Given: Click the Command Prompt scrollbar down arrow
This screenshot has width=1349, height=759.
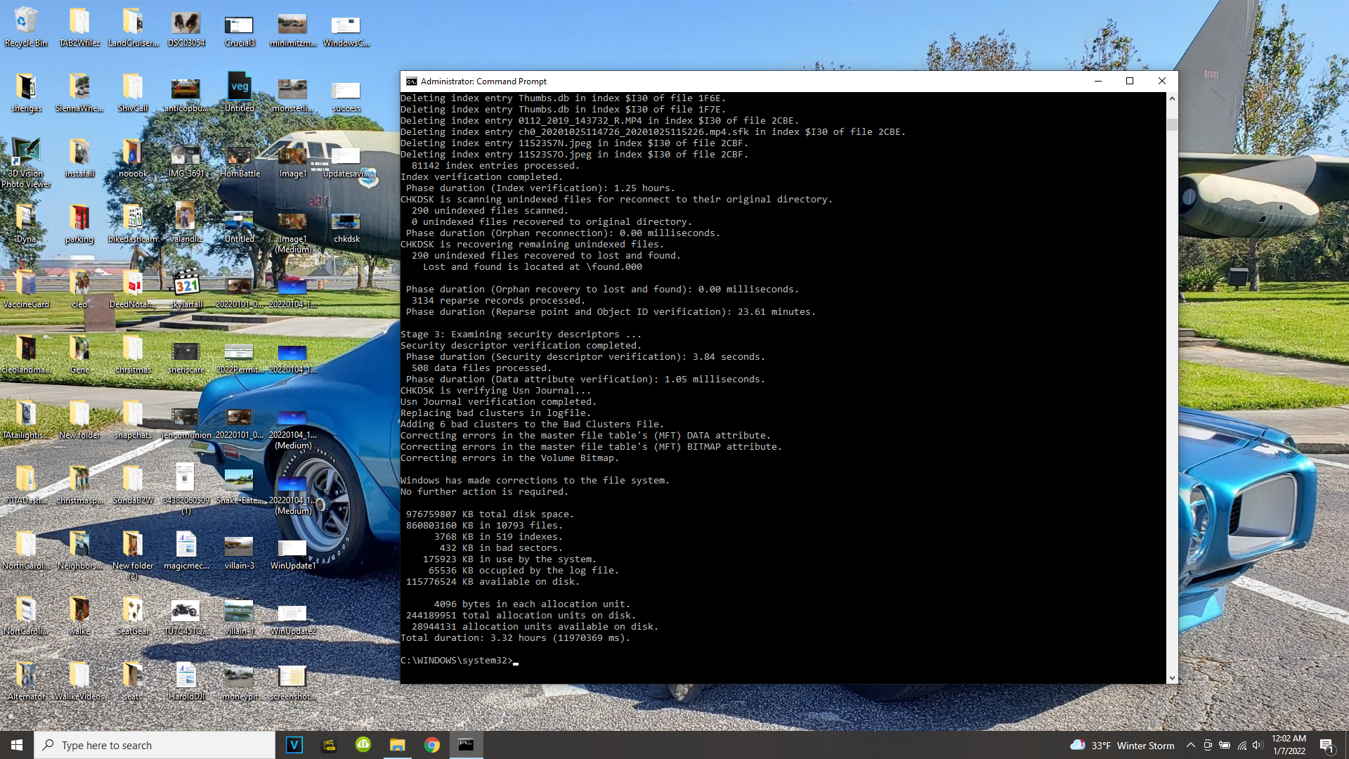Looking at the screenshot, I should click(x=1171, y=677).
